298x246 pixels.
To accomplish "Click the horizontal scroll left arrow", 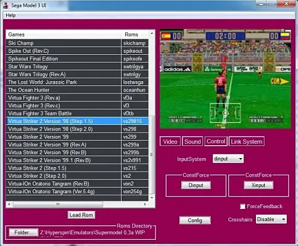I will coord(9,204).
